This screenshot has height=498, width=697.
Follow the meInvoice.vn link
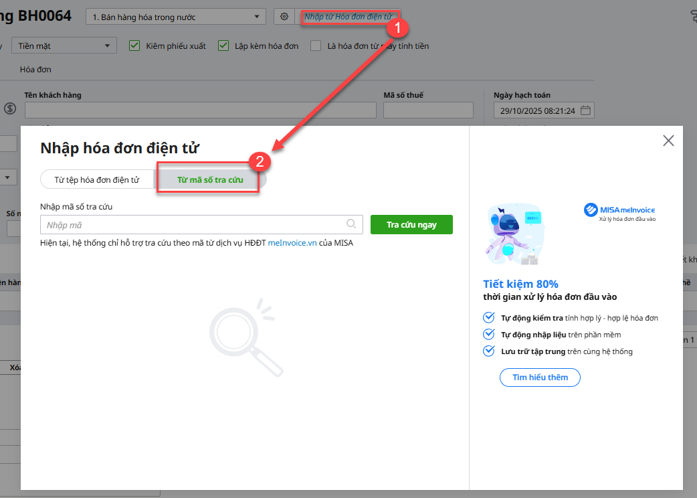point(292,243)
